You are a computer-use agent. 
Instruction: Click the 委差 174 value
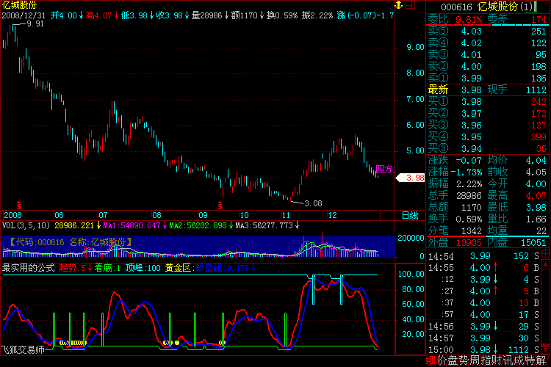click(x=539, y=20)
